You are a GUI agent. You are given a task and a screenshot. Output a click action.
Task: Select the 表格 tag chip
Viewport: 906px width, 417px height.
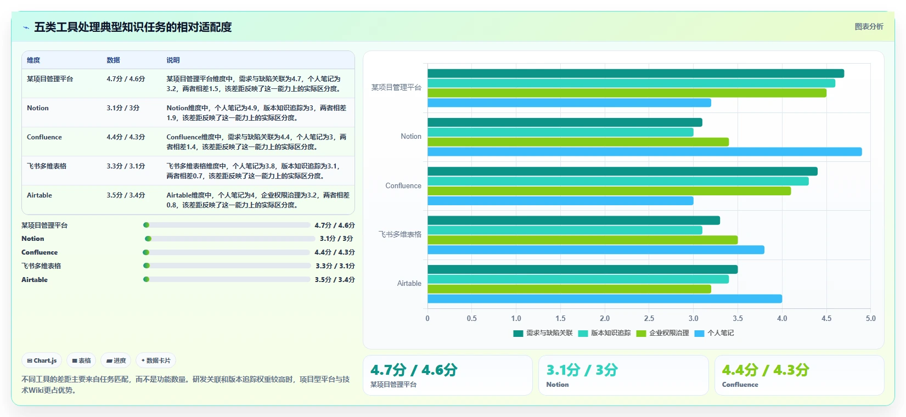point(81,360)
